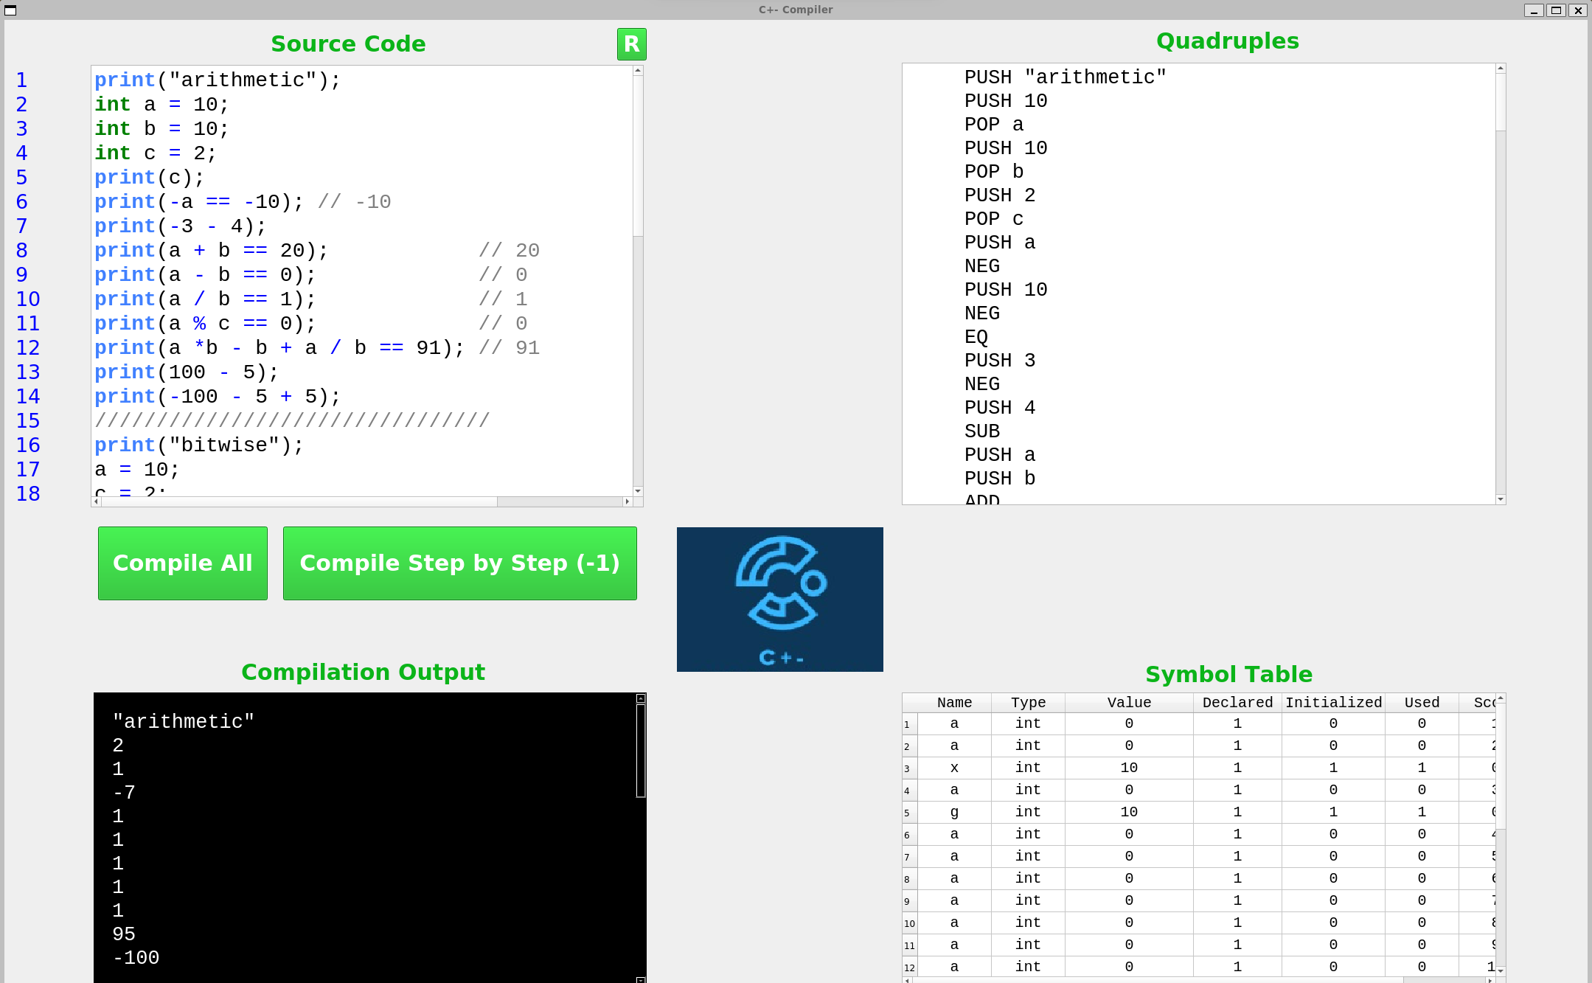Viewport: 1592px width, 983px height.
Task: Click quadruples panel scroll up arrow
Action: 1500,69
